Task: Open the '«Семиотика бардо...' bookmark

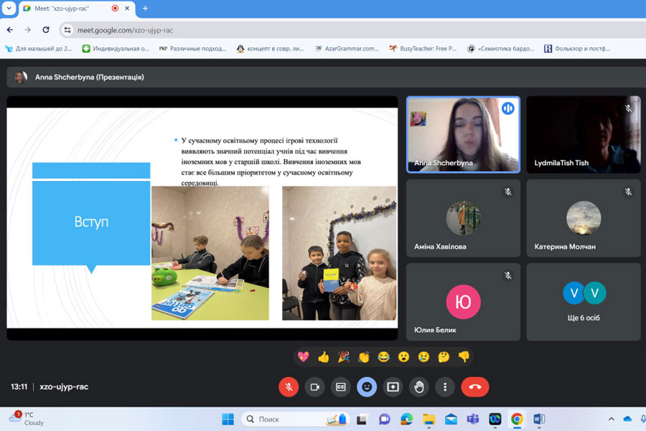Action: (500, 49)
